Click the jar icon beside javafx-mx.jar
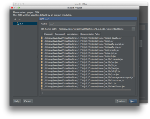 (x=42, y=47)
